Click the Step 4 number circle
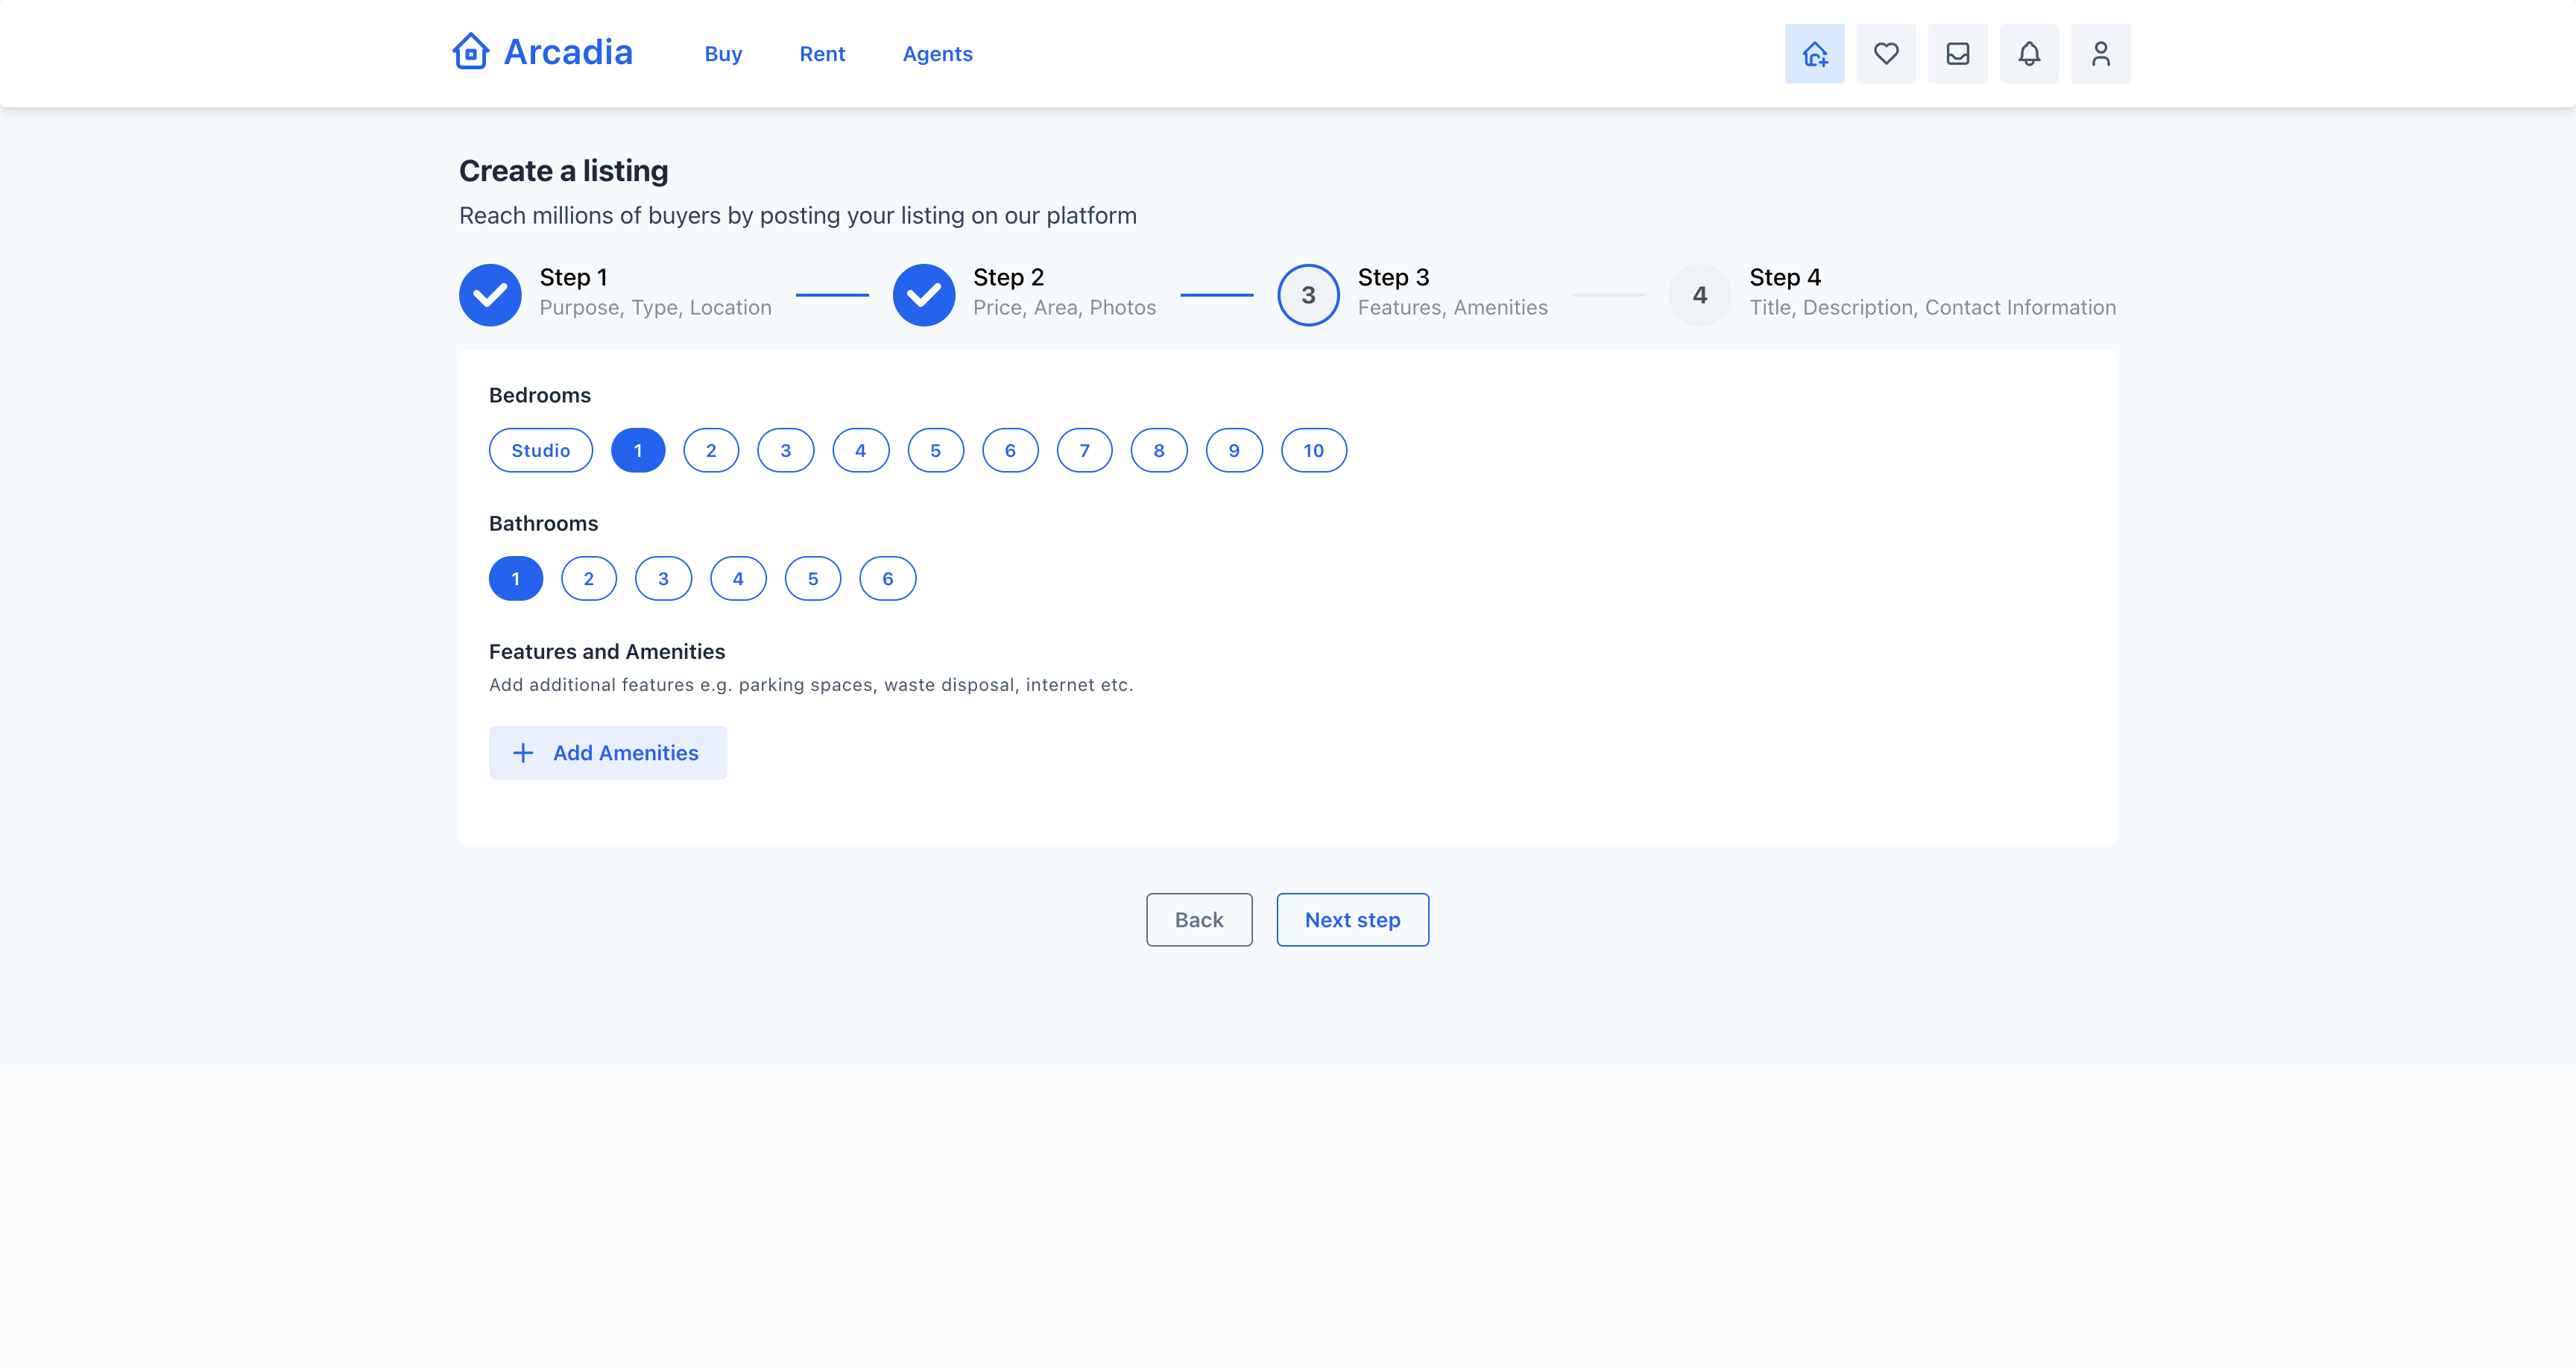 [1699, 295]
